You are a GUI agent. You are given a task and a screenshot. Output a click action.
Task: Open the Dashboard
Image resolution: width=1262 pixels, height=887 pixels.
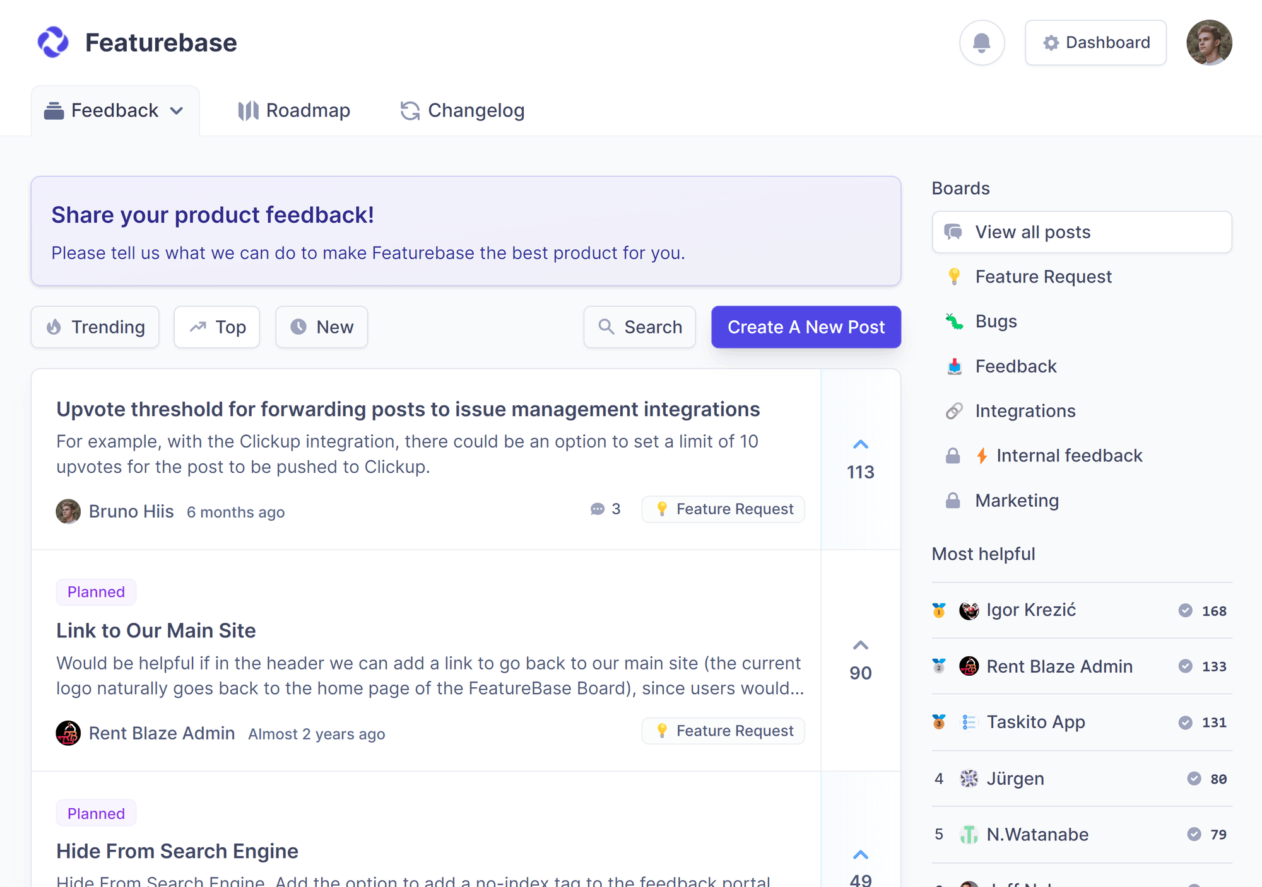pos(1095,42)
